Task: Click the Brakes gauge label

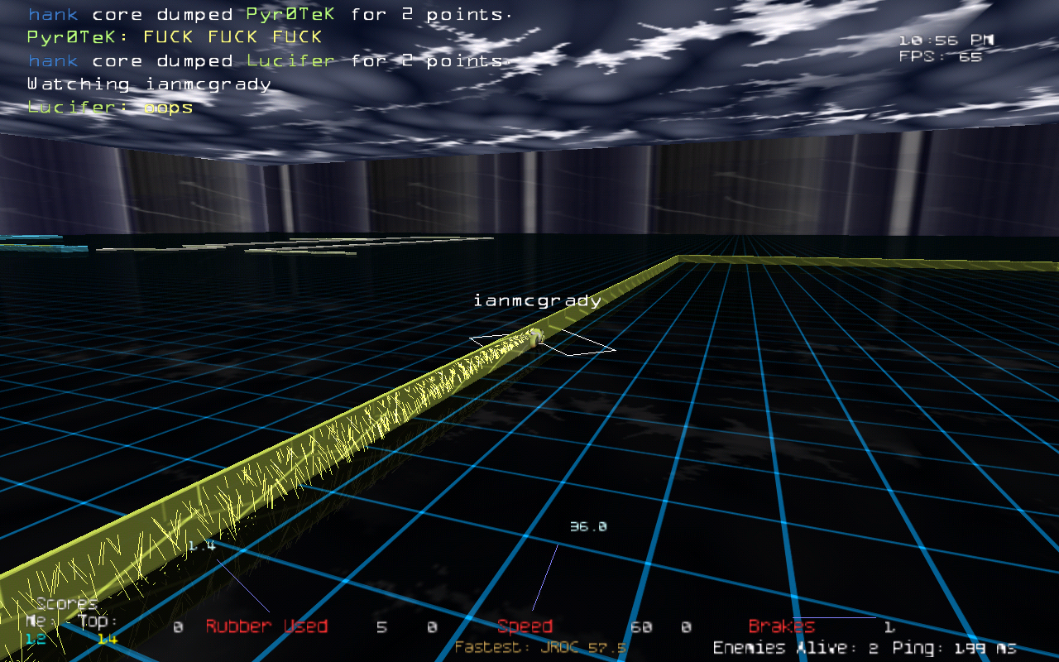Action: point(781,626)
